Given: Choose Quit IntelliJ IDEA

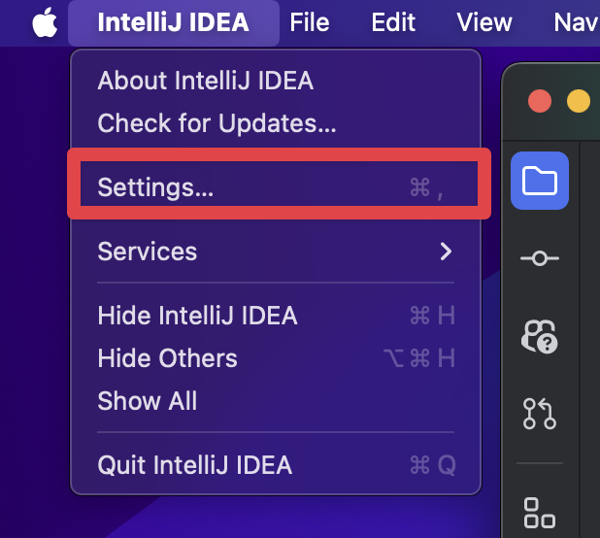Looking at the screenshot, I should 195,465.
